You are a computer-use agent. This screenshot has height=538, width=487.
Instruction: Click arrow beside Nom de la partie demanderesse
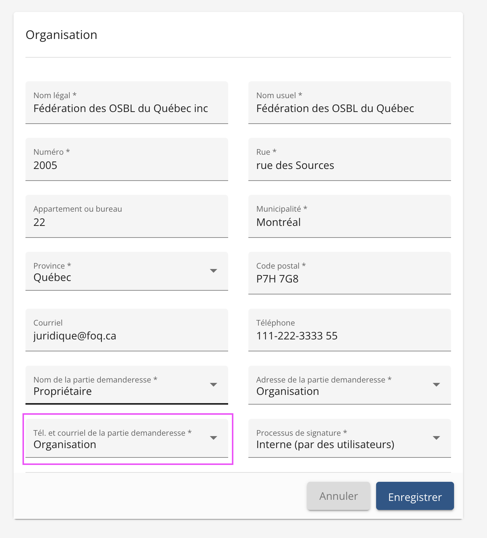(x=214, y=385)
